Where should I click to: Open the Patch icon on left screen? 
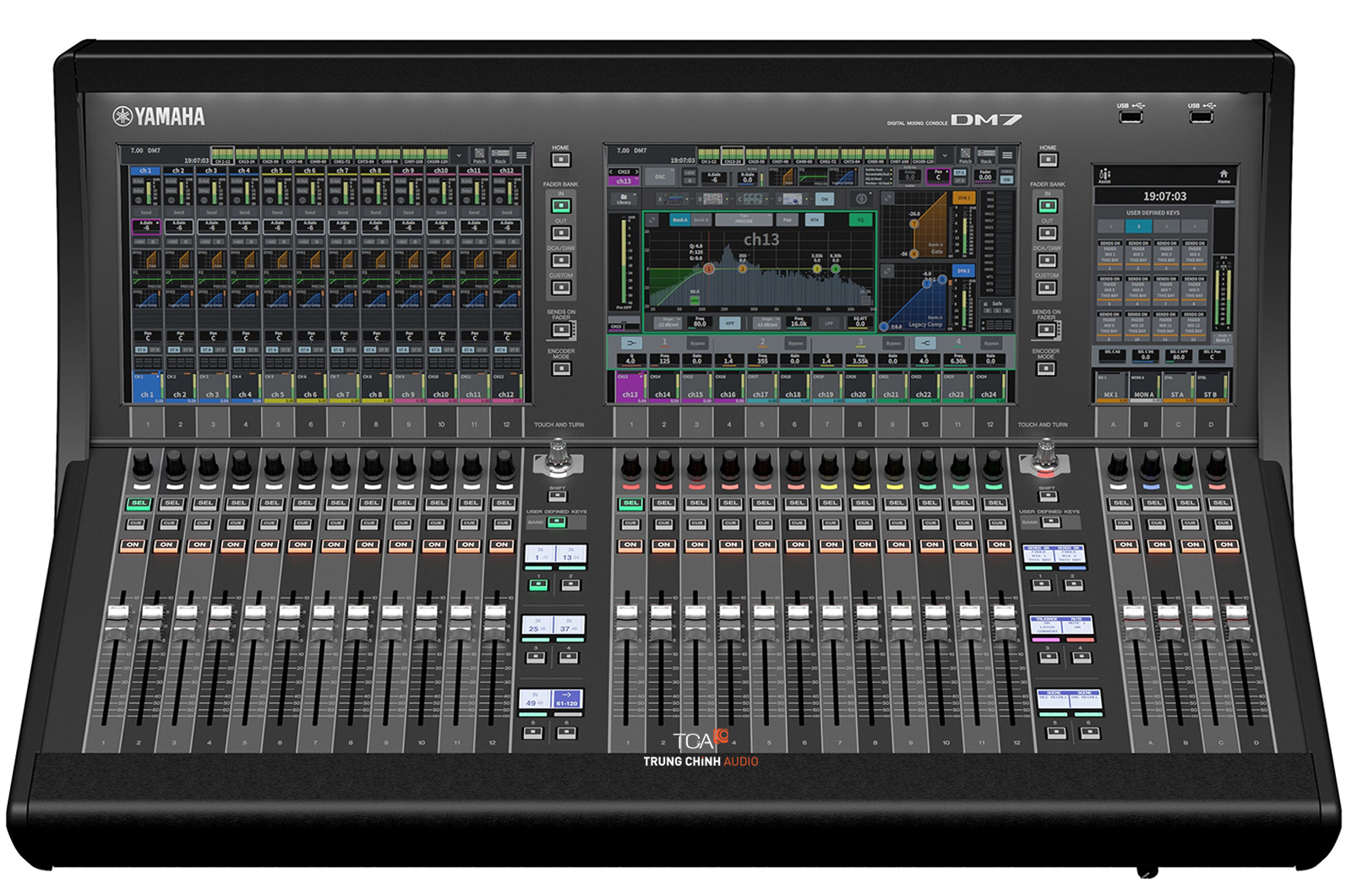(479, 156)
